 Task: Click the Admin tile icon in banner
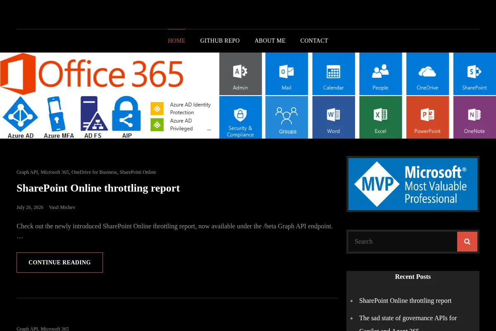240,71
